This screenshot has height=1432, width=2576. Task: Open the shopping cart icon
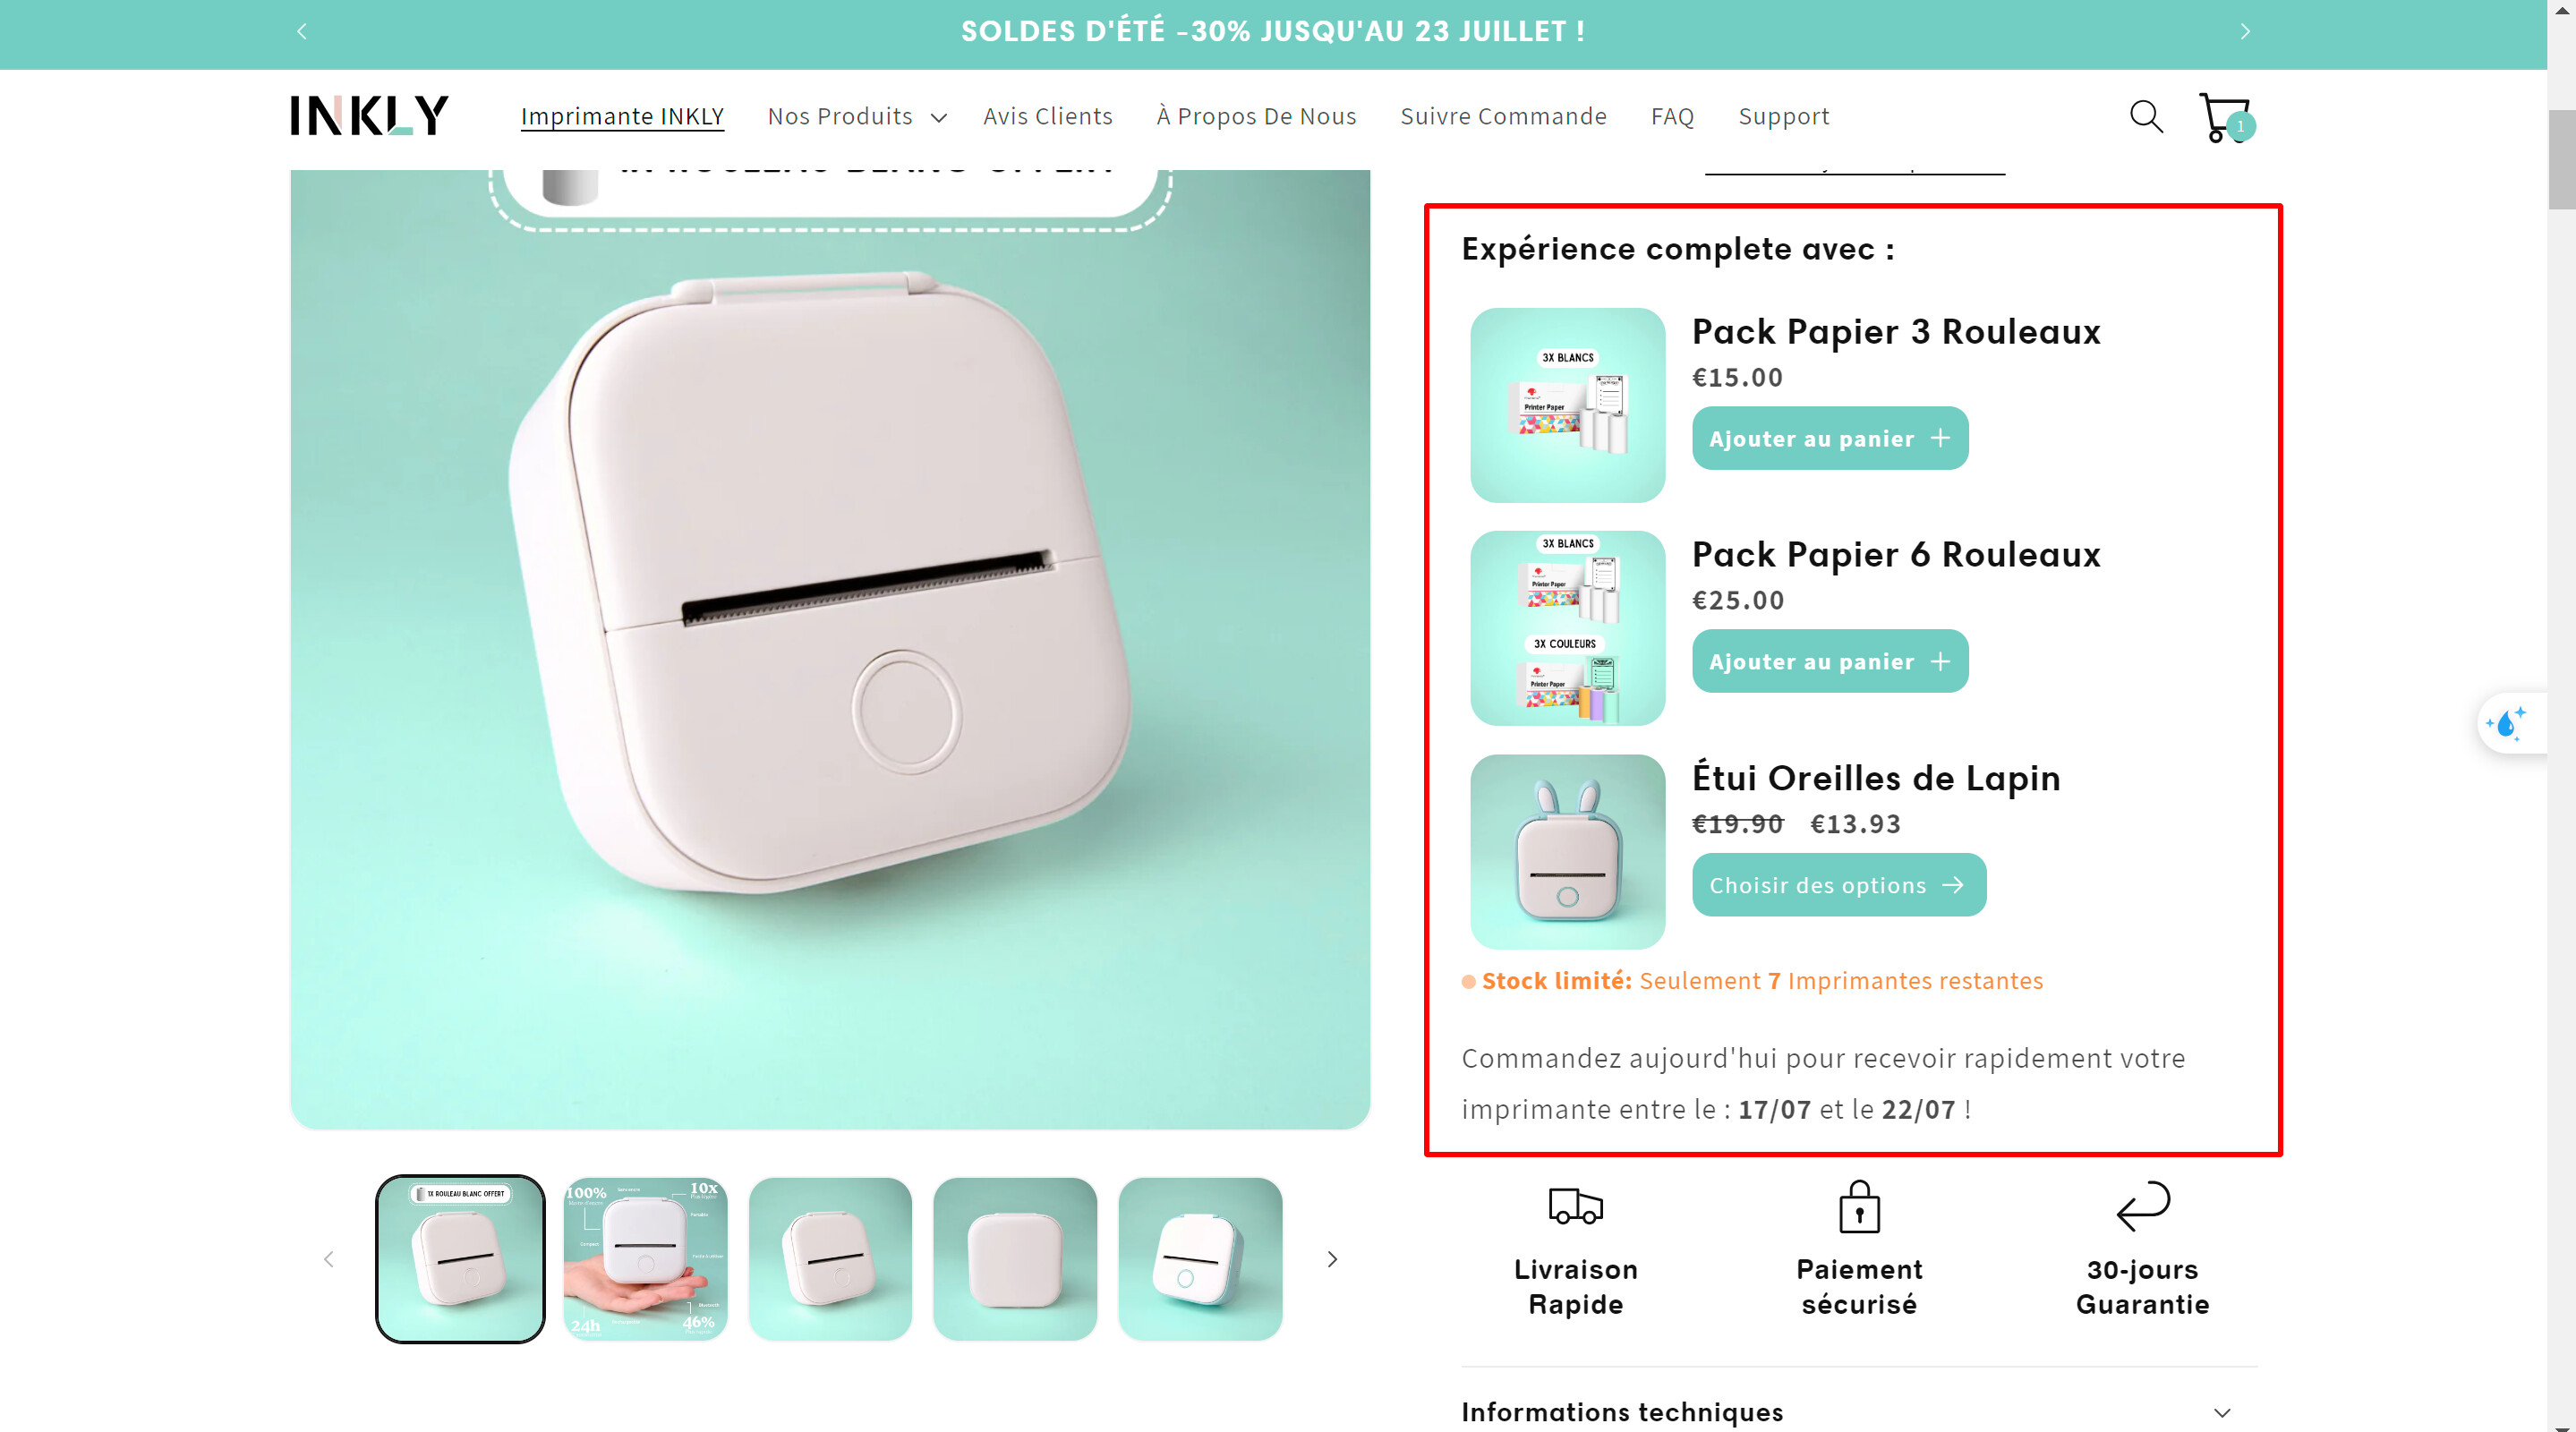(2225, 118)
